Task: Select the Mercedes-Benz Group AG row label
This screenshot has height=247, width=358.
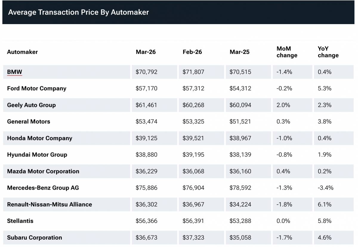Action: (x=43, y=188)
